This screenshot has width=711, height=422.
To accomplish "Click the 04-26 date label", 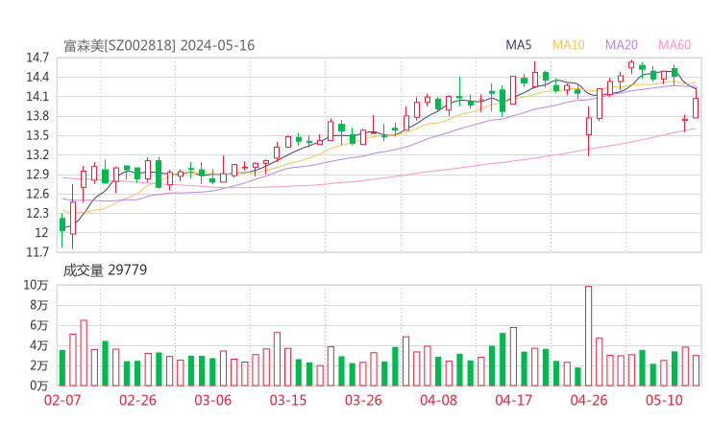I will click(589, 400).
